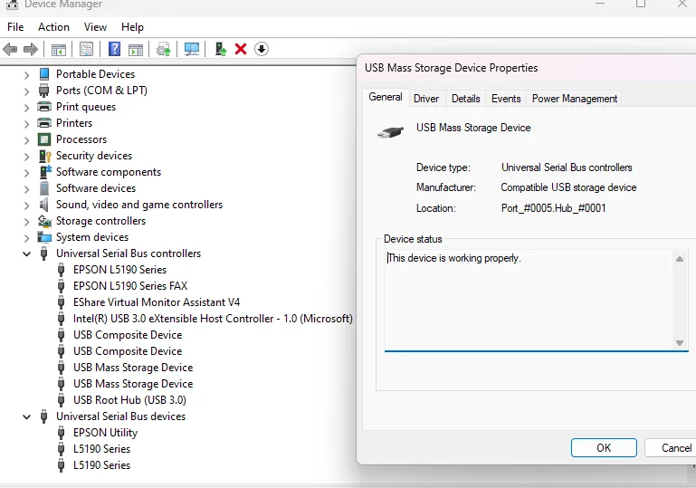Click the Universal Serial Bus controllers icon
Viewport: 696px width, 488px height.
click(43, 254)
